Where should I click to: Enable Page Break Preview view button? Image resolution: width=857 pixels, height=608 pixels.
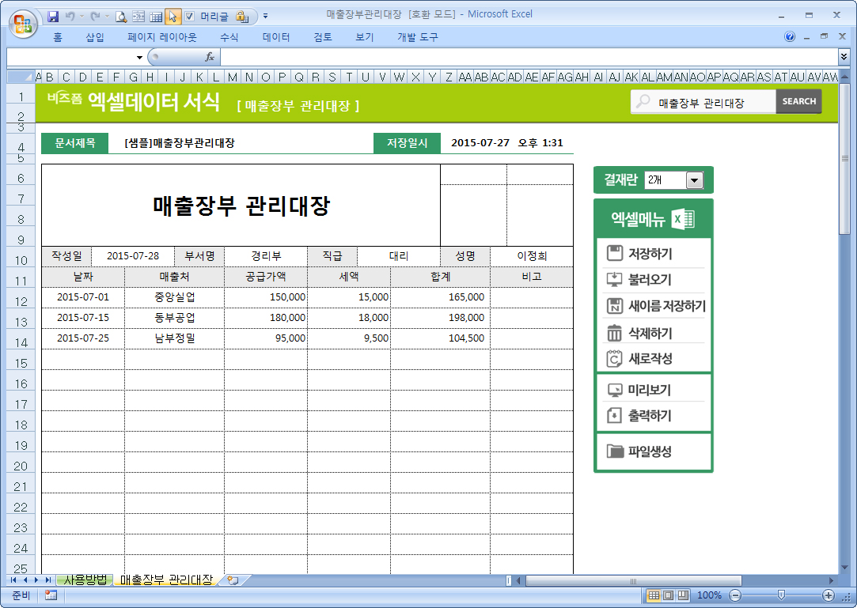[682, 595]
